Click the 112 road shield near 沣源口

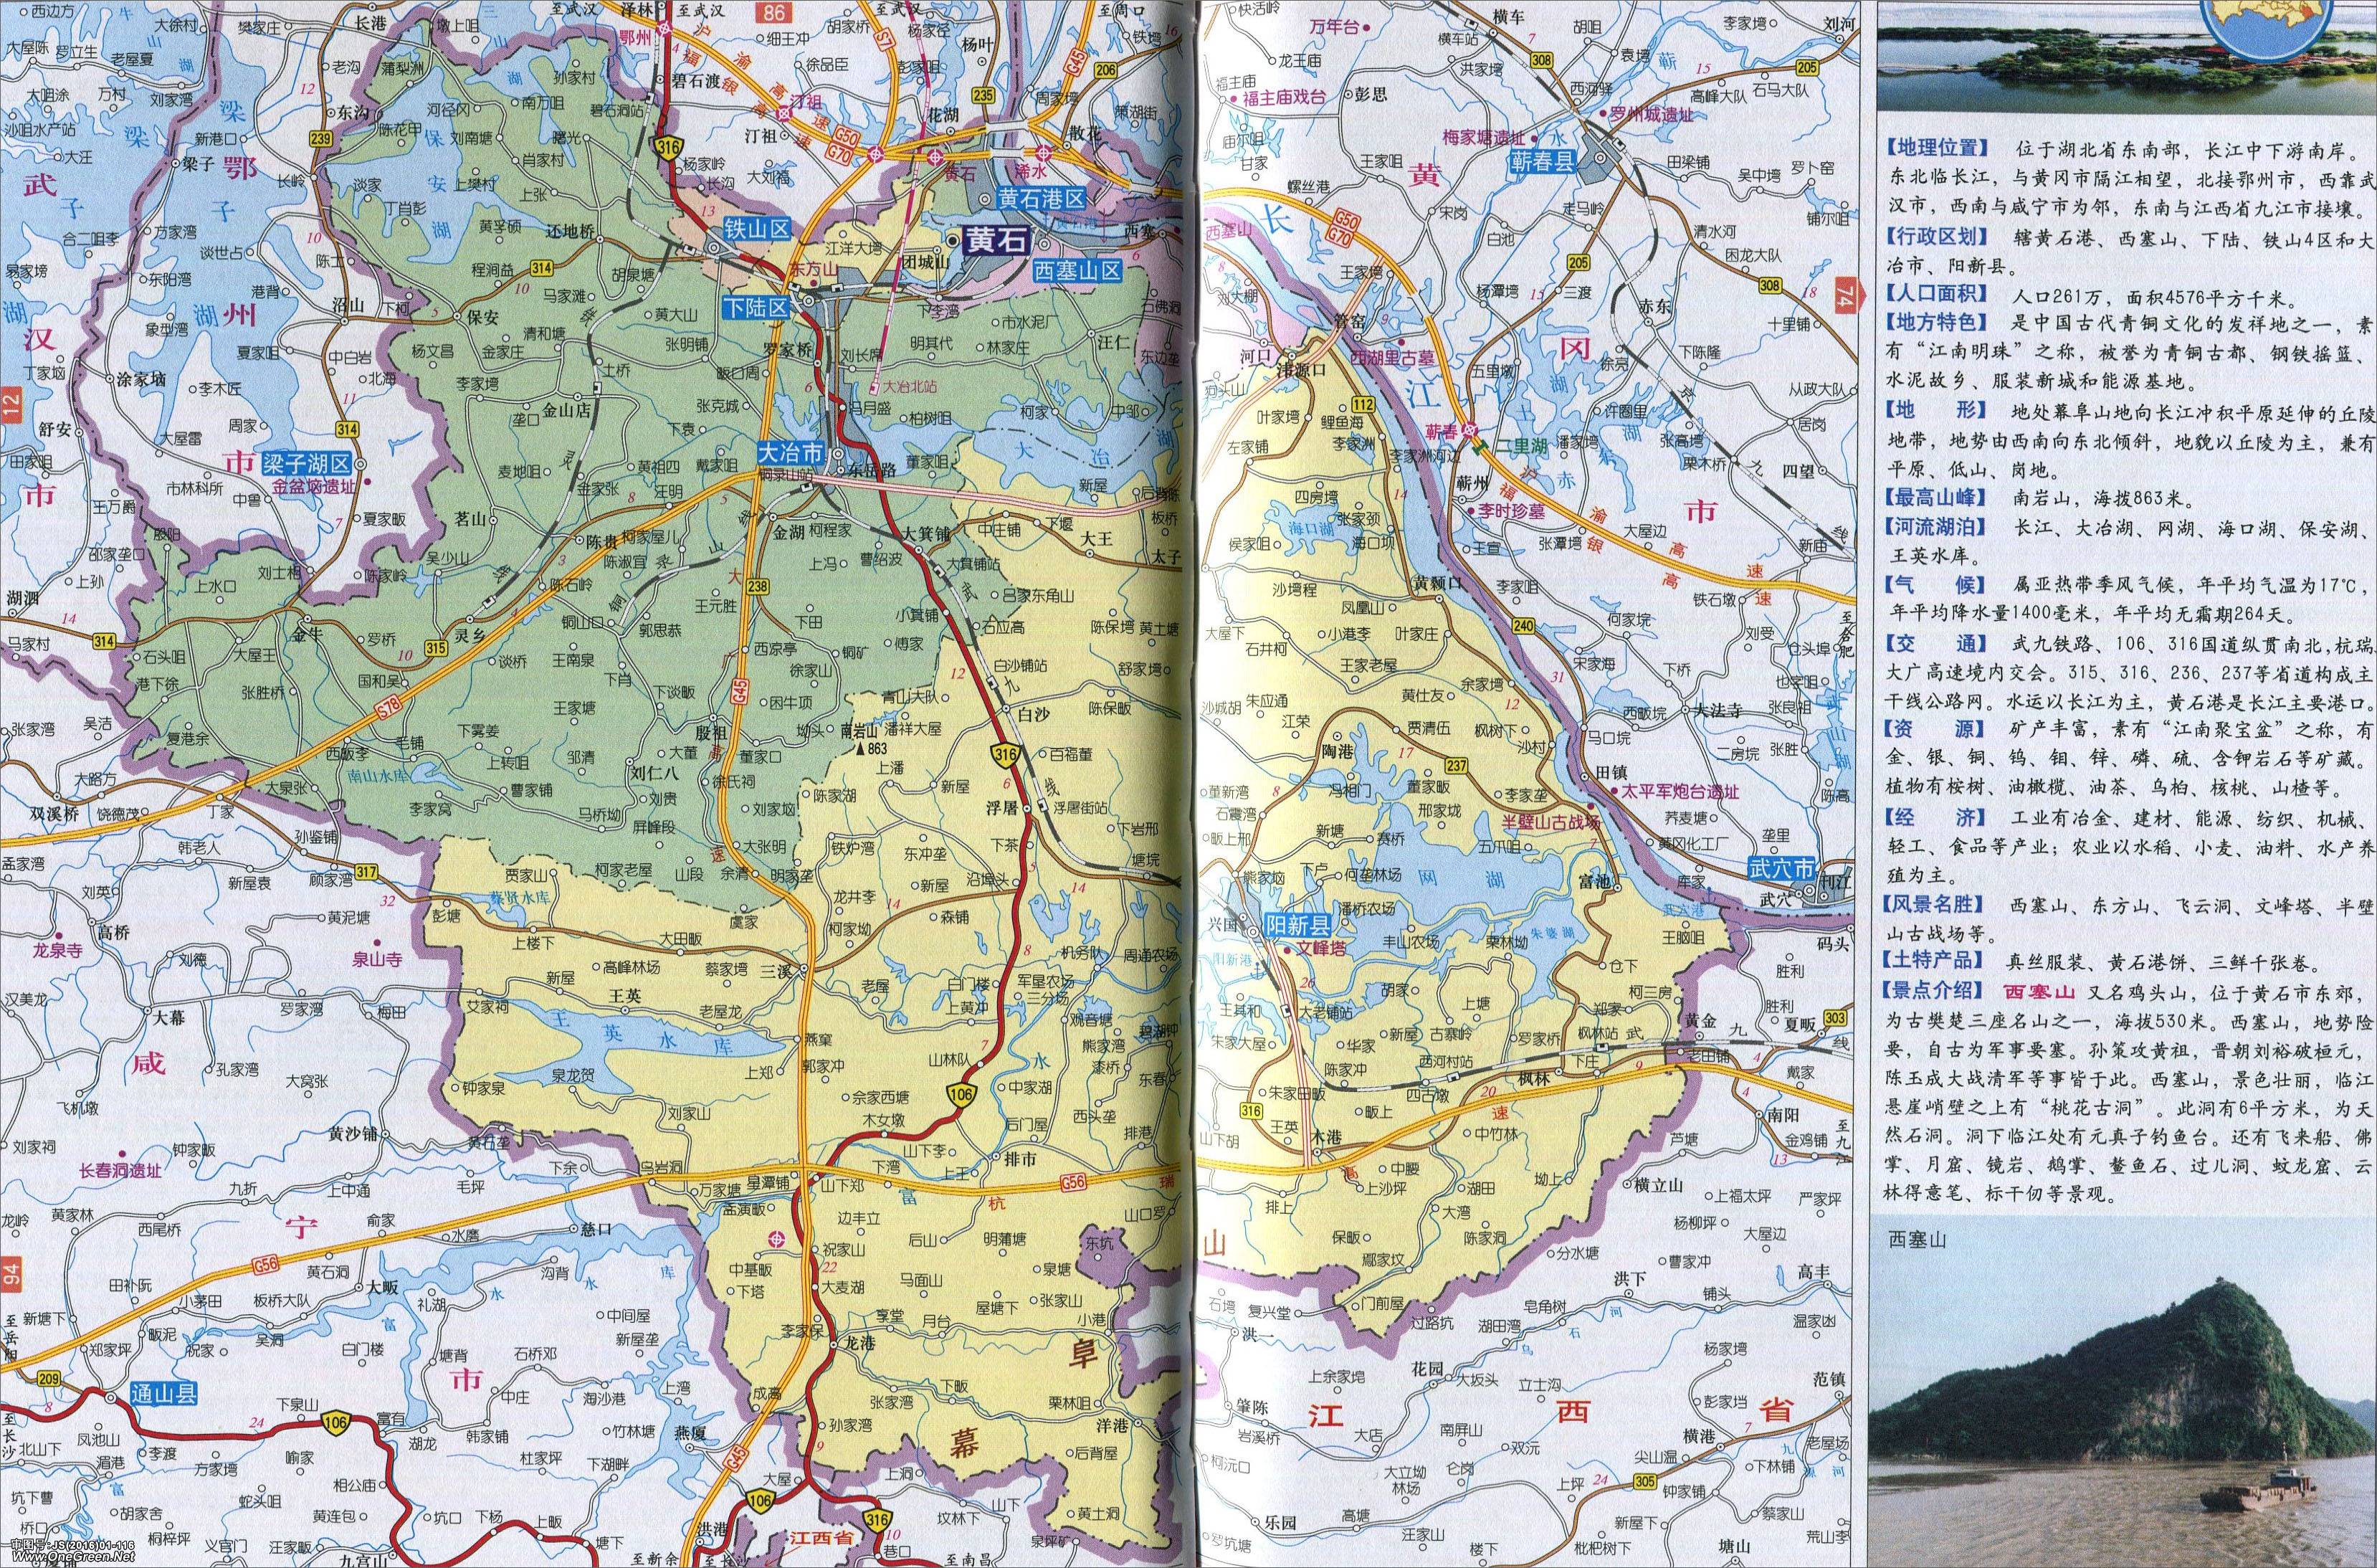[x=1363, y=404]
